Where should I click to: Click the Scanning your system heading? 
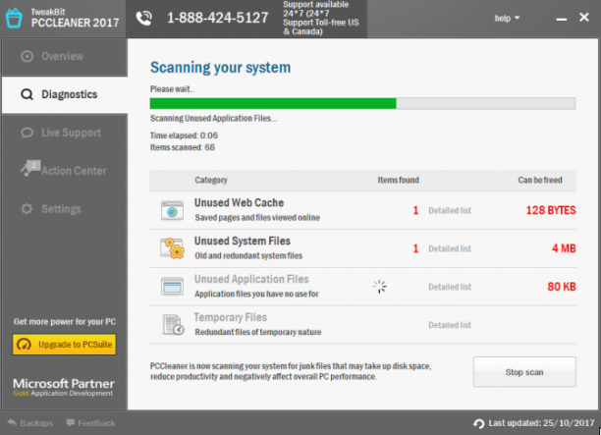220,68
